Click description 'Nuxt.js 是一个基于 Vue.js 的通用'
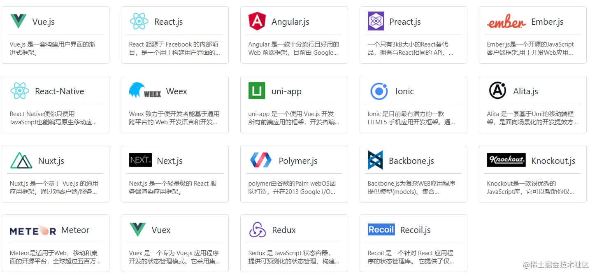 click(54, 188)
